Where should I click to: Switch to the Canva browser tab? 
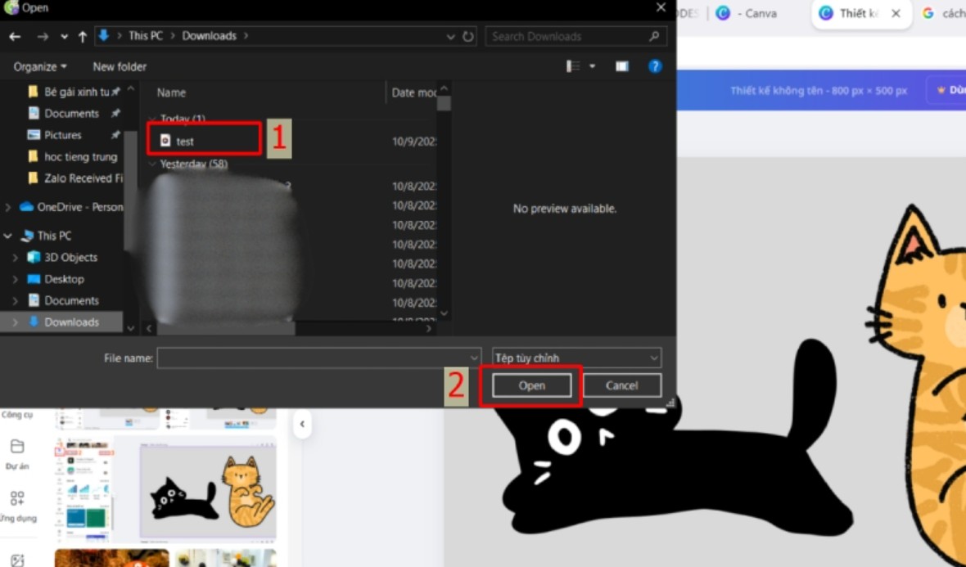click(x=746, y=13)
